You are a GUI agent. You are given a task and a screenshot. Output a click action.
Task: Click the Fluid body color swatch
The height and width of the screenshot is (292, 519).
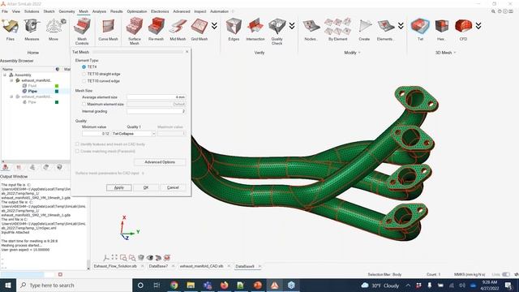57,86
